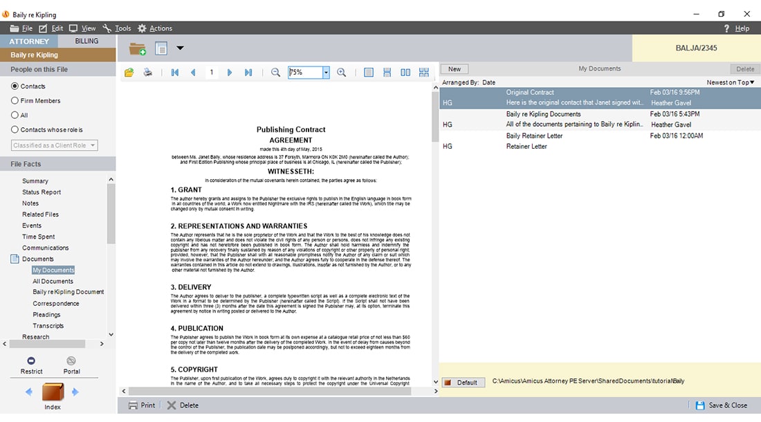This screenshot has height=422, width=761.
Task: Select All Documents in the tree
Action: point(53,282)
